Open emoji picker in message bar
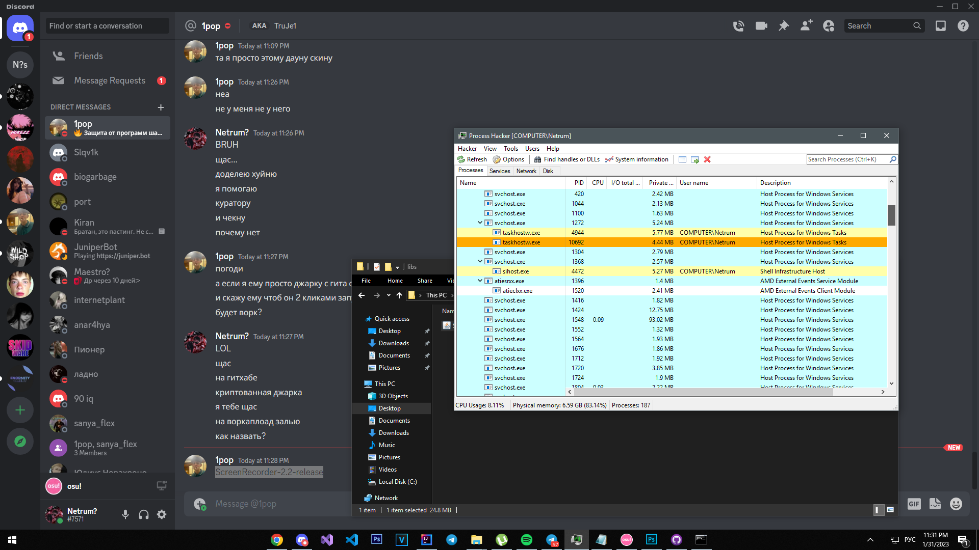The height and width of the screenshot is (550, 979). click(x=956, y=504)
